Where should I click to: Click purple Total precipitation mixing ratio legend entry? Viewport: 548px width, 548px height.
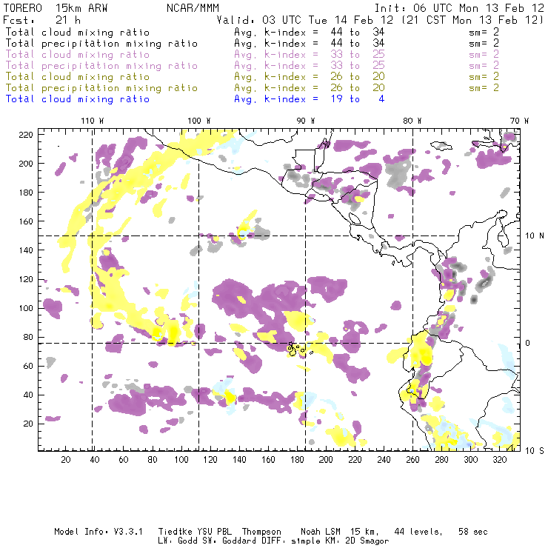(101, 66)
